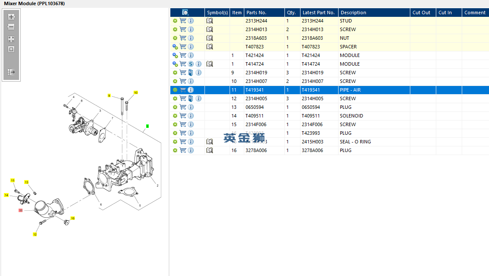
Task: Select callout 9 on the diagram
Action: [x=109, y=95]
